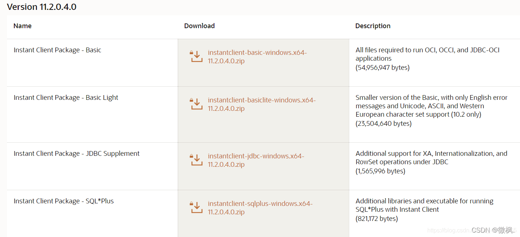
Task: Click the 54,956,947 bytes size text
Action: pyautogui.click(x=382, y=68)
